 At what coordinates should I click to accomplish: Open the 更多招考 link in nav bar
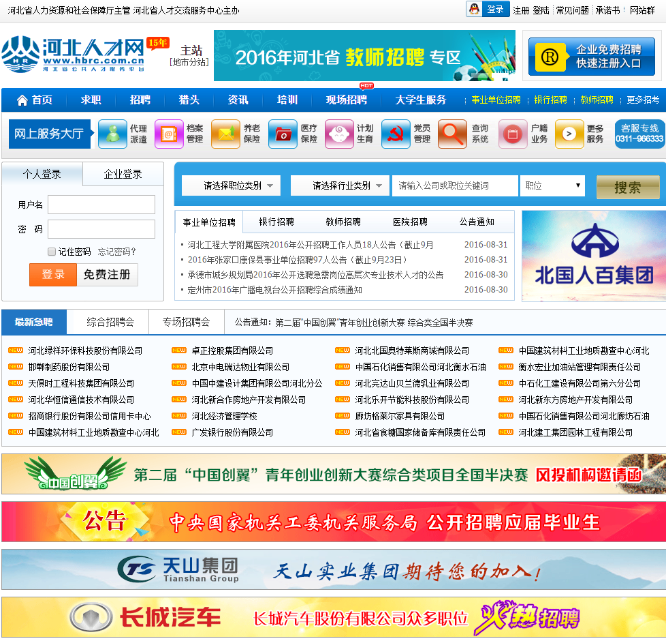(643, 100)
